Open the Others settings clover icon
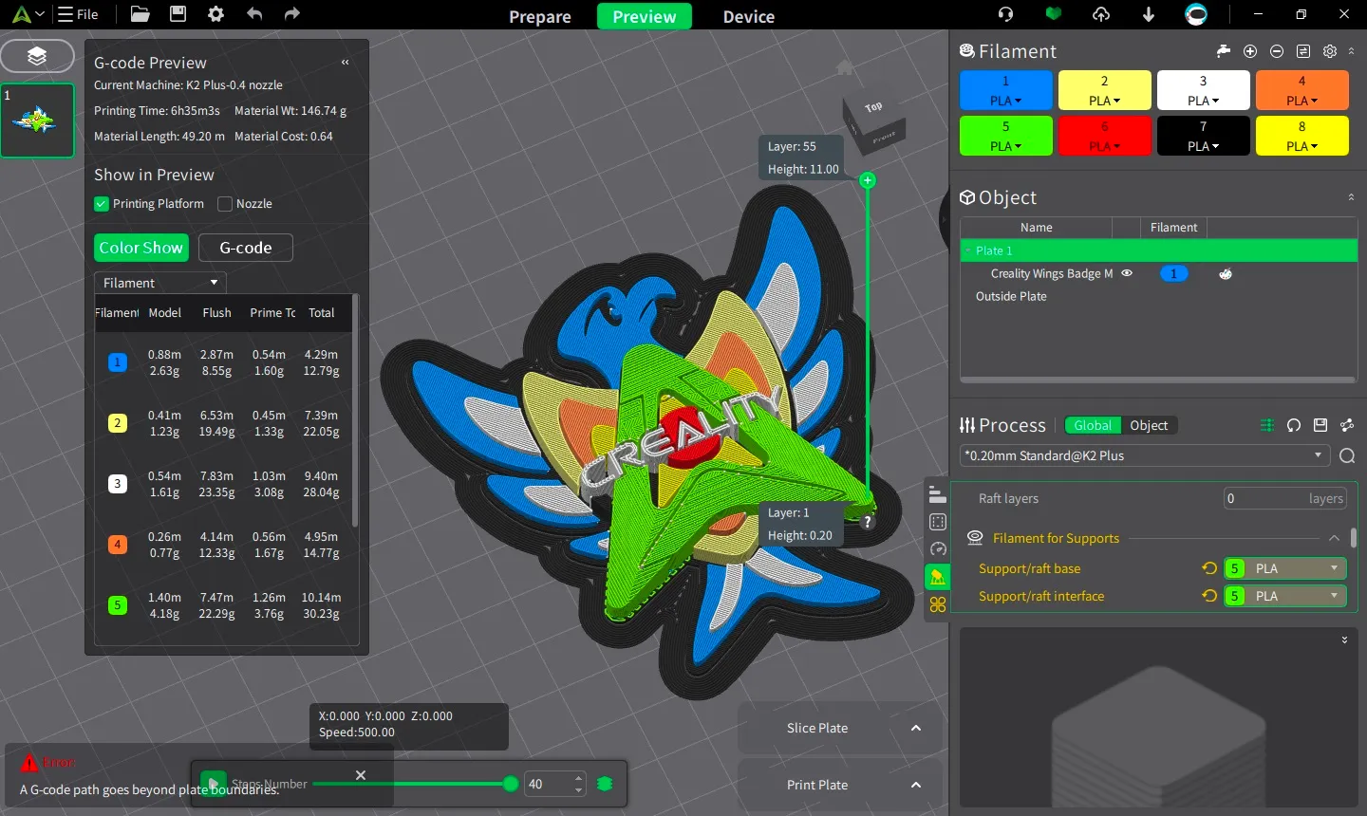 pos(938,604)
